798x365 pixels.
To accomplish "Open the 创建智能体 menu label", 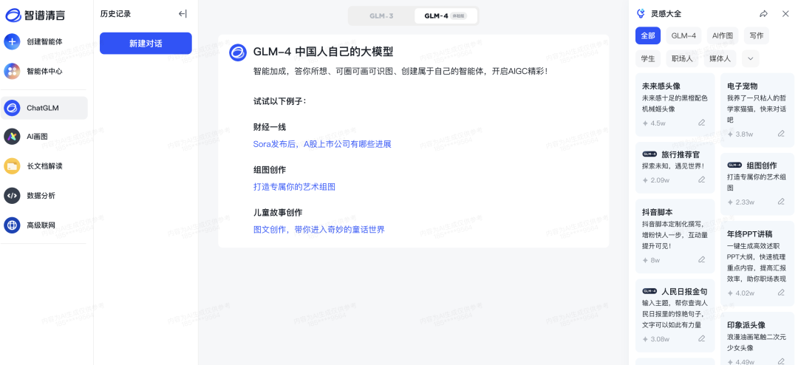I will (45, 41).
